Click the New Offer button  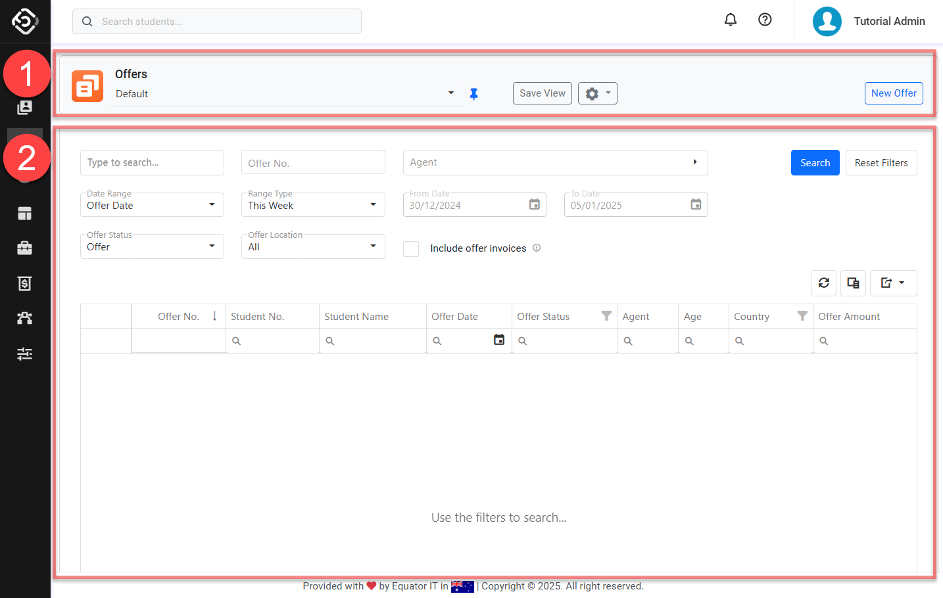click(893, 93)
